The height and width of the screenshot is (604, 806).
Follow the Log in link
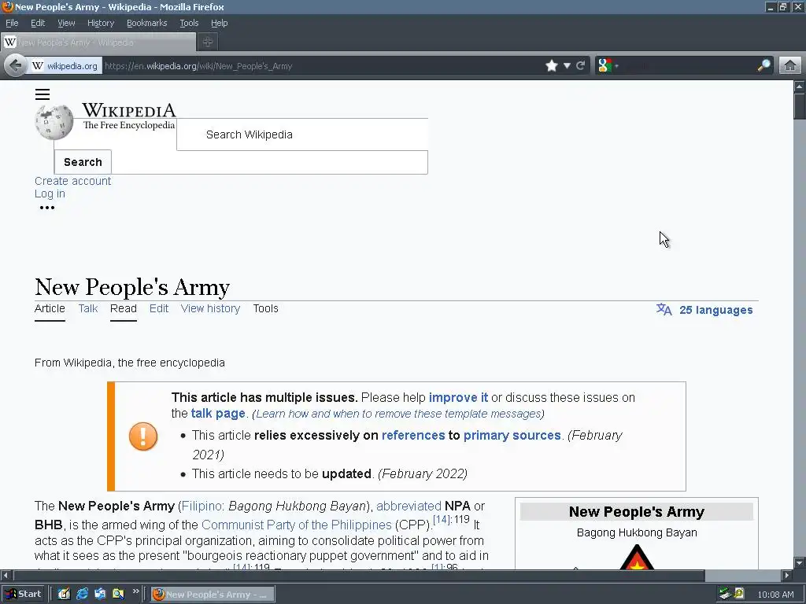pos(50,193)
